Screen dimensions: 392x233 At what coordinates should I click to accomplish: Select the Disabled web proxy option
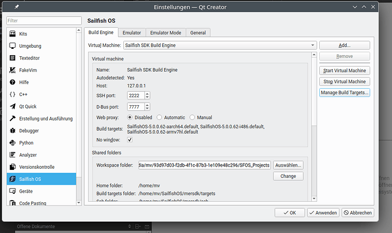130,117
